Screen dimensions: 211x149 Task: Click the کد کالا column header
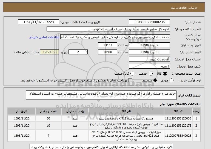[x=178, y=112]
